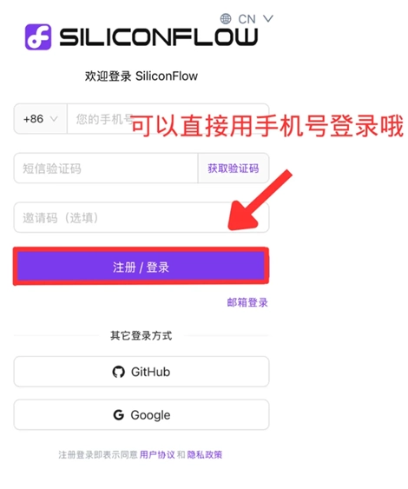Click the chevron next to CN

[x=268, y=19]
